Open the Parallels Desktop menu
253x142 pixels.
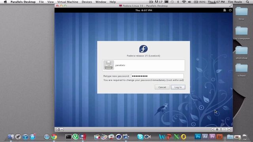coord(23,2)
